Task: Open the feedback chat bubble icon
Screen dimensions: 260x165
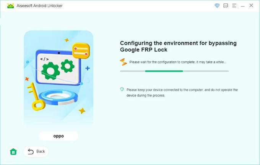Action: pos(226,6)
